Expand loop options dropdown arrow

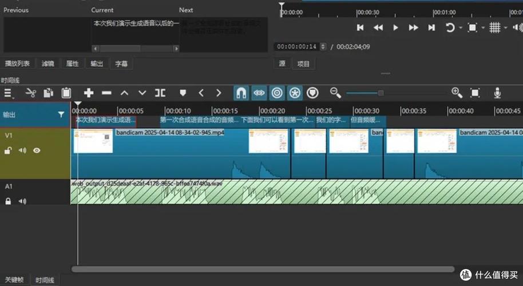[461, 27]
